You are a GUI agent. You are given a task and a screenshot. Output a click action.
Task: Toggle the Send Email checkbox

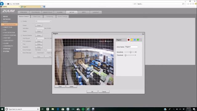[x=36, y=53]
